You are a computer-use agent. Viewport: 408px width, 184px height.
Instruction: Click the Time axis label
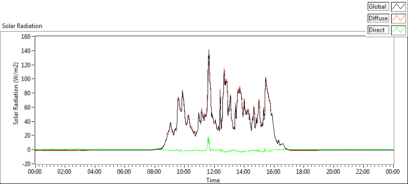click(213, 180)
